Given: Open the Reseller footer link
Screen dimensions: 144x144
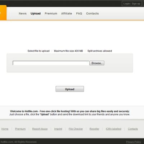Looking at the screenshot, I should [x=94, y=129].
